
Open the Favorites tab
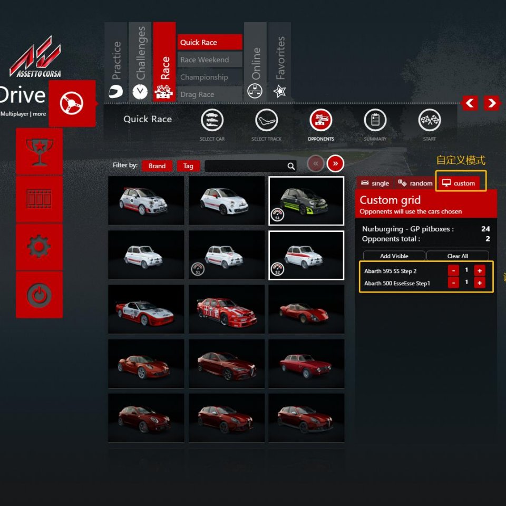[x=279, y=61]
